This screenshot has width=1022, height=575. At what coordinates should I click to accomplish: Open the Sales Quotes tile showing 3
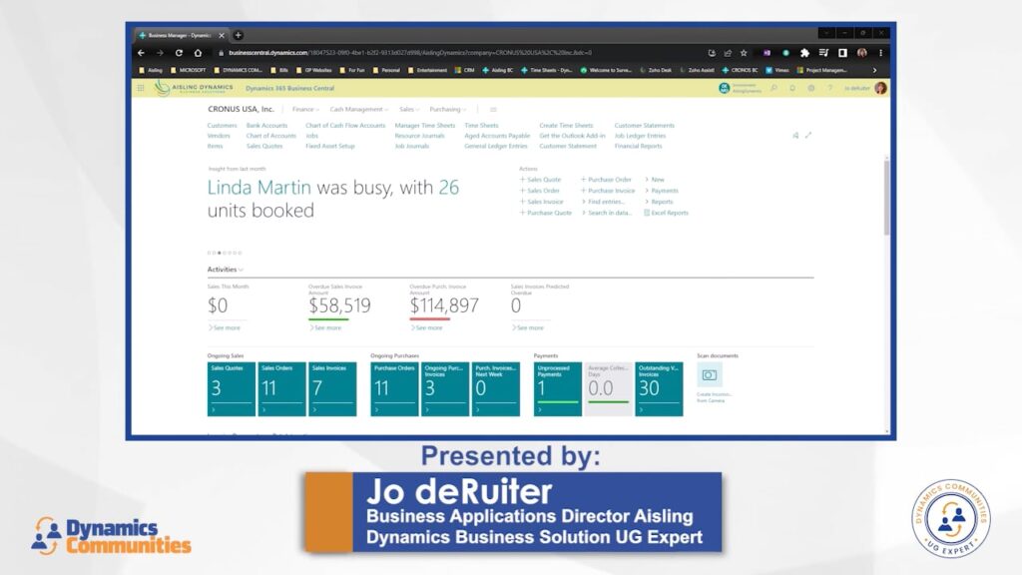coord(232,389)
